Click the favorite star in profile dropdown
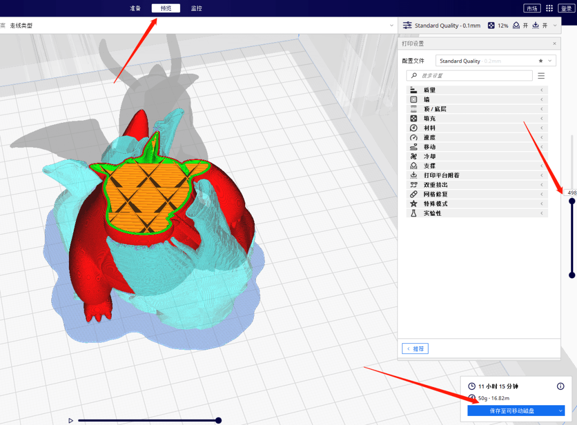This screenshot has height=425, width=577. click(541, 61)
